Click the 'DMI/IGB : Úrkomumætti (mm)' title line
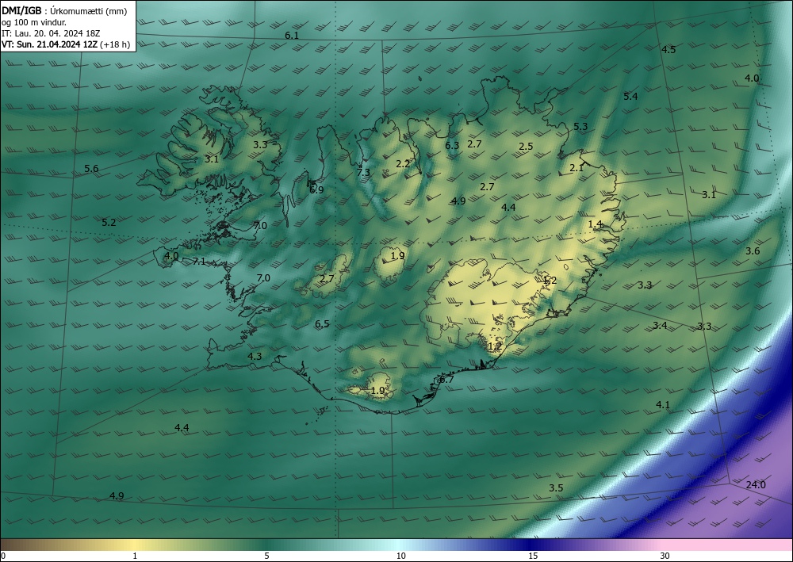793x562 pixels. [x=65, y=11]
